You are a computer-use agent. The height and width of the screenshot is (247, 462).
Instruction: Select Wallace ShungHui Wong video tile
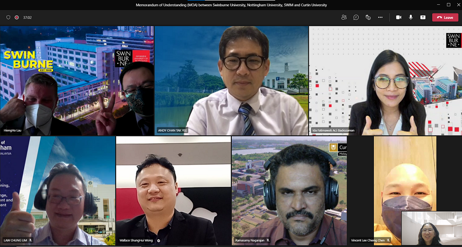point(174,191)
